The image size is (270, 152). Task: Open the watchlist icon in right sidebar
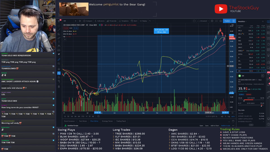pos(268,22)
